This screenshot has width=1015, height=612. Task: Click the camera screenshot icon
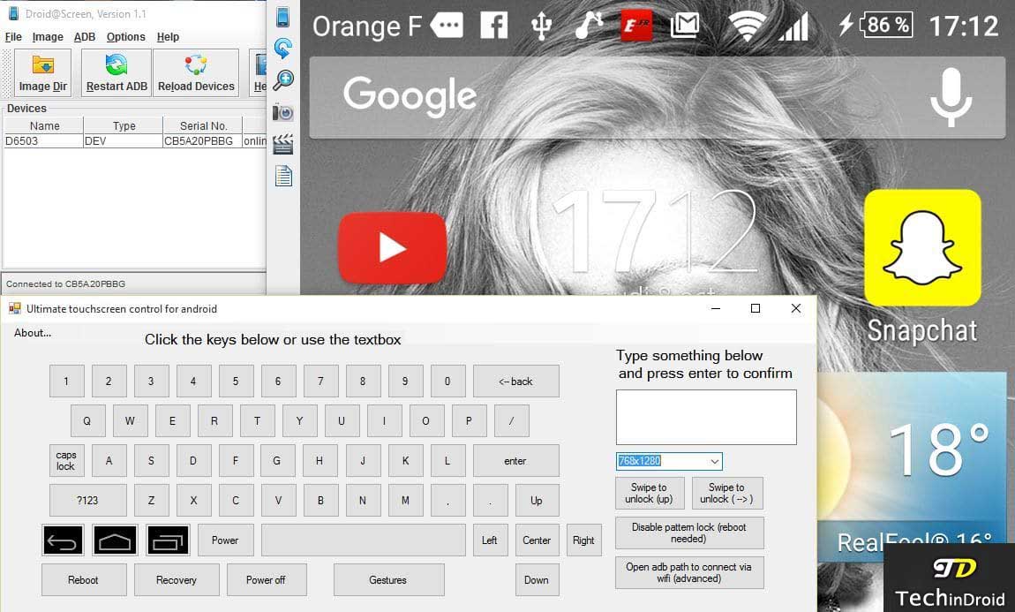(283, 113)
